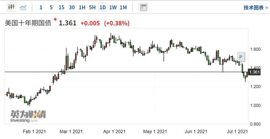
Task: Click the Apr 1 2021 date label
Action: click(114, 131)
